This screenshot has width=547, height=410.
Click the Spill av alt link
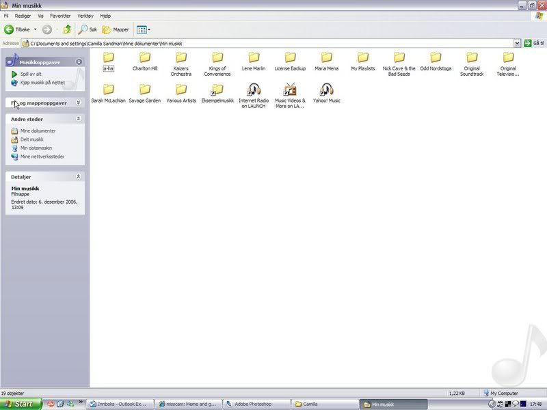click(x=31, y=74)
